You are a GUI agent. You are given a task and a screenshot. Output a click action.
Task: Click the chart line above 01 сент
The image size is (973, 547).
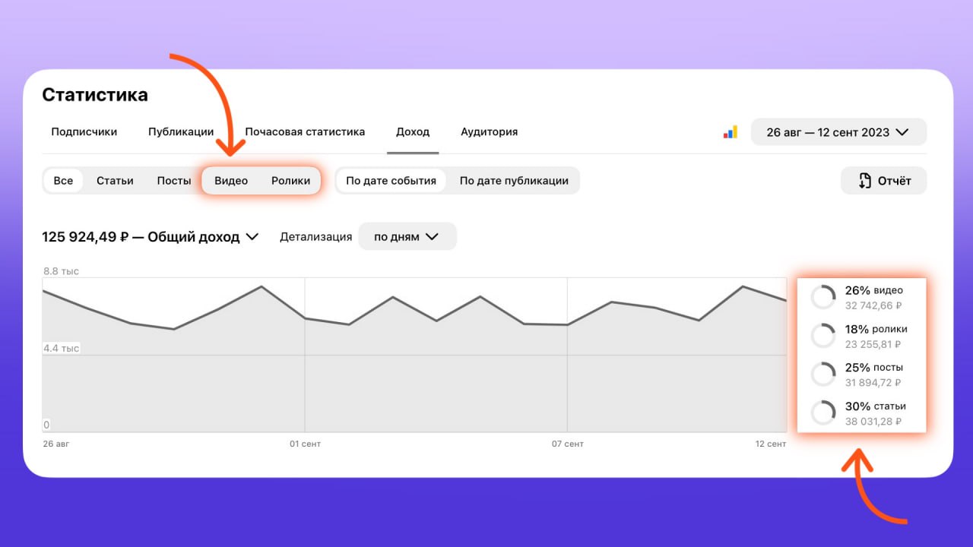(305, 318)
